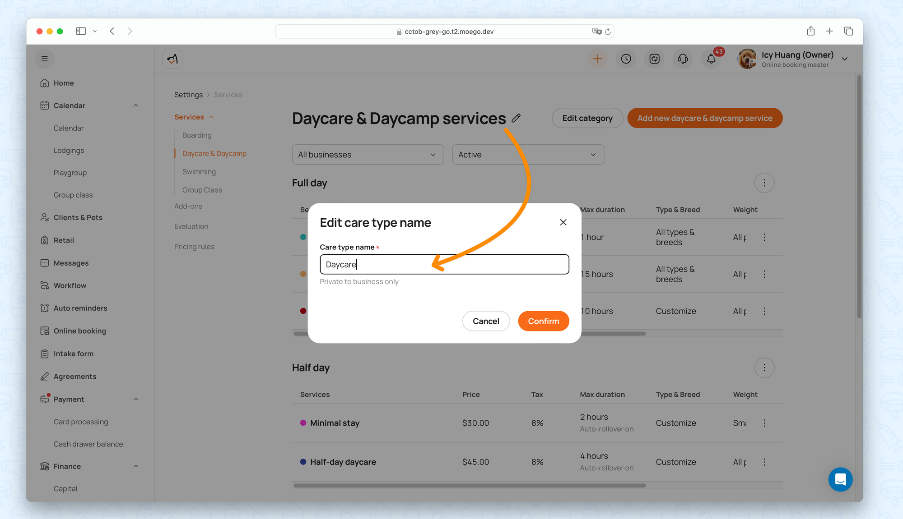Open Half day section three-dot menu
The width and height of the screenshot is (903, 519).
(x=764, y=368)
